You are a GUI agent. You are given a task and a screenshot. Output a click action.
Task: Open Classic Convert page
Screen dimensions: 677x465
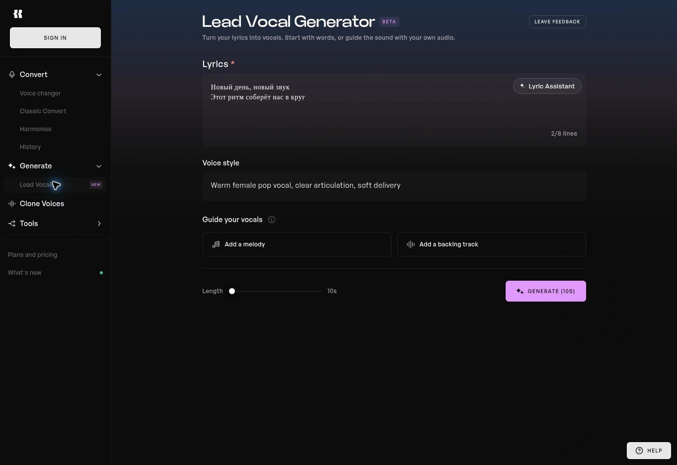pos(43,111)
